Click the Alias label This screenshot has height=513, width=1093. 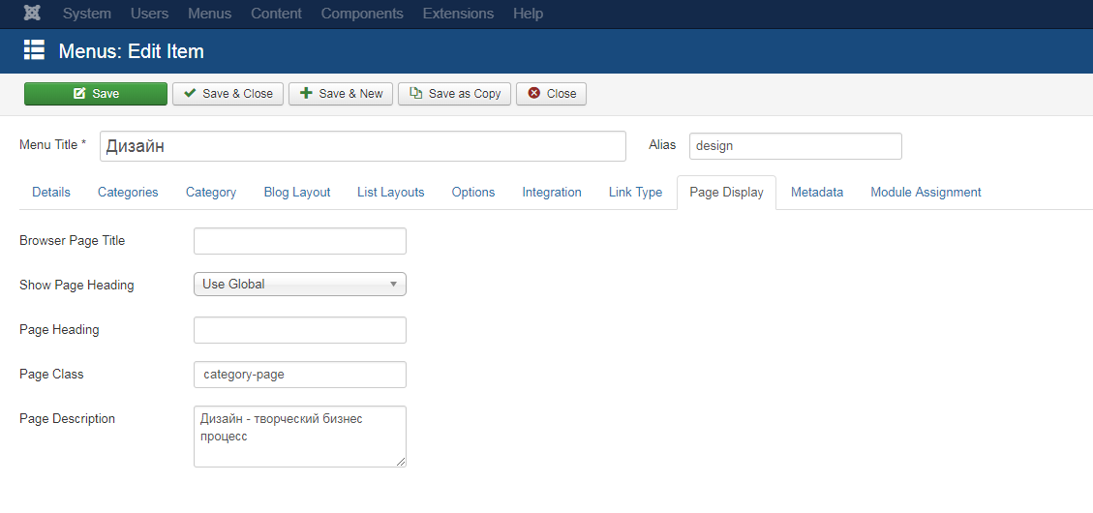tap(662, 144)
